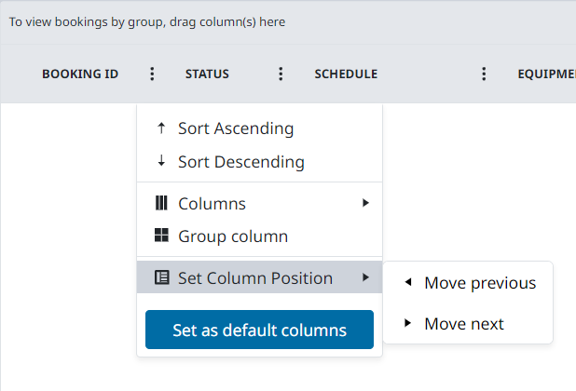Click the down-arrow icon beside Sort Descending

(x=161, y=162)
